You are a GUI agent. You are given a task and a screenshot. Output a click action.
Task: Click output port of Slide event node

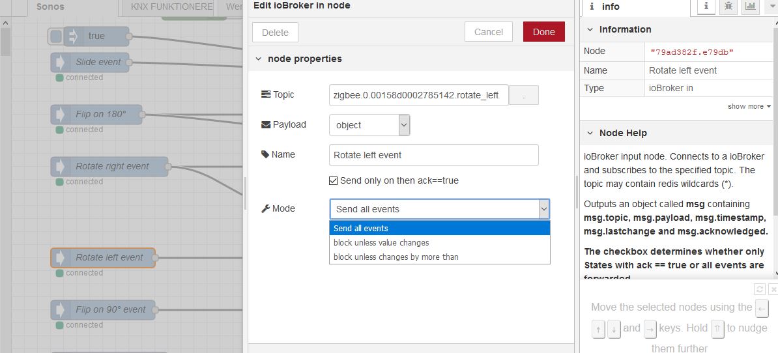coord(129,63)
